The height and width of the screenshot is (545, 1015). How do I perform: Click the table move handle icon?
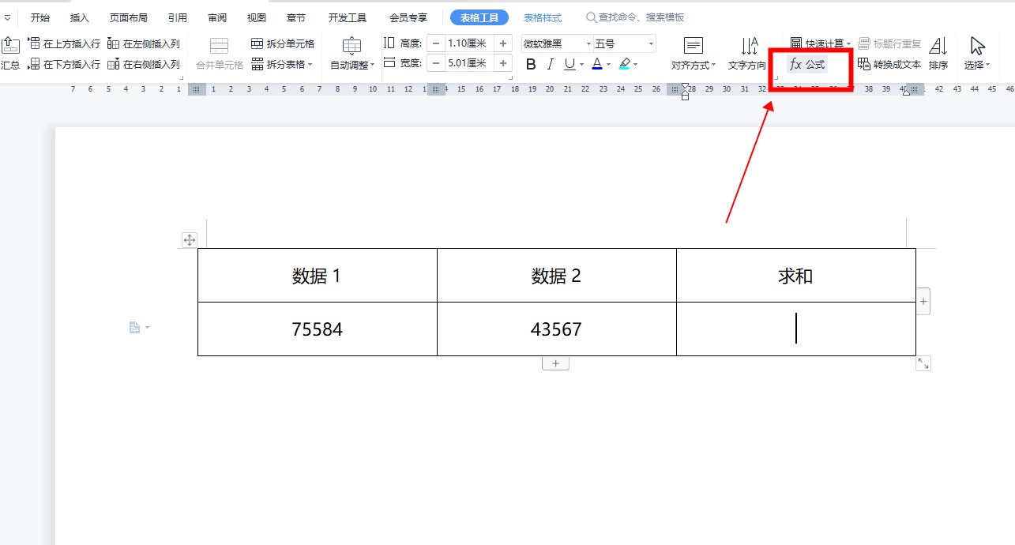click(x=190, y=240)
